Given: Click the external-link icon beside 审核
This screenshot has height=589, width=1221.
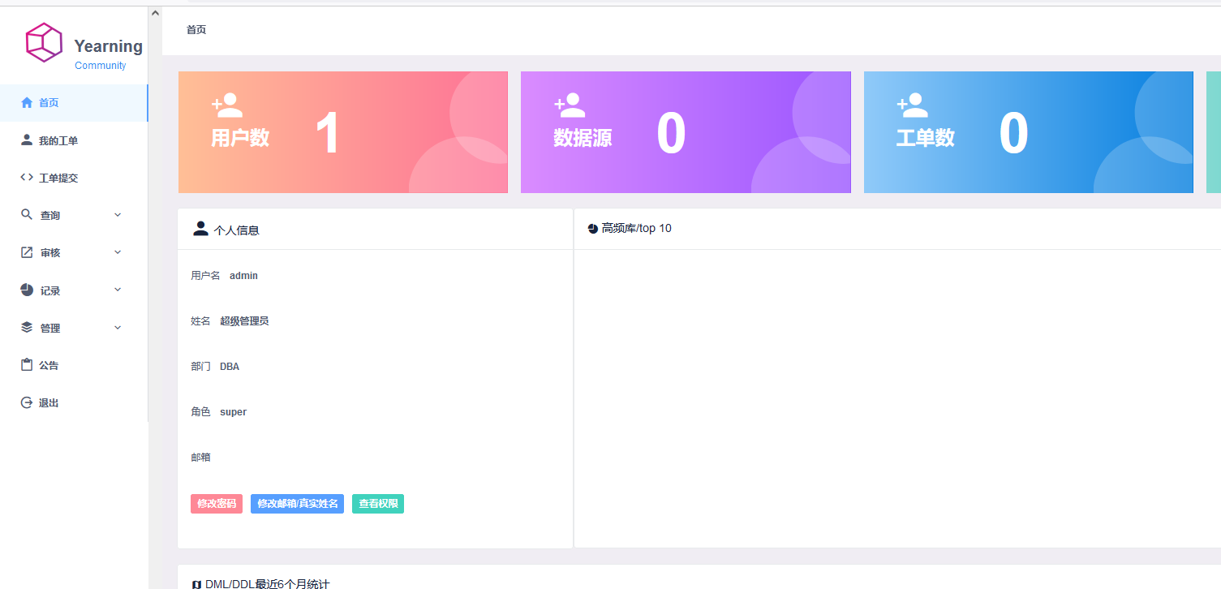Looking at the screenshot, I should click(x=27, y=252).
